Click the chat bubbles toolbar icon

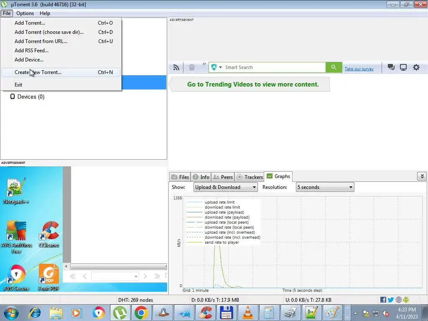tap(391, 67)
